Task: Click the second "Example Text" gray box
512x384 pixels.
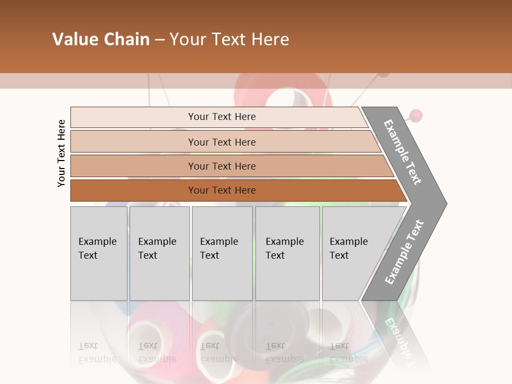Action: click(x=159, y=253)
